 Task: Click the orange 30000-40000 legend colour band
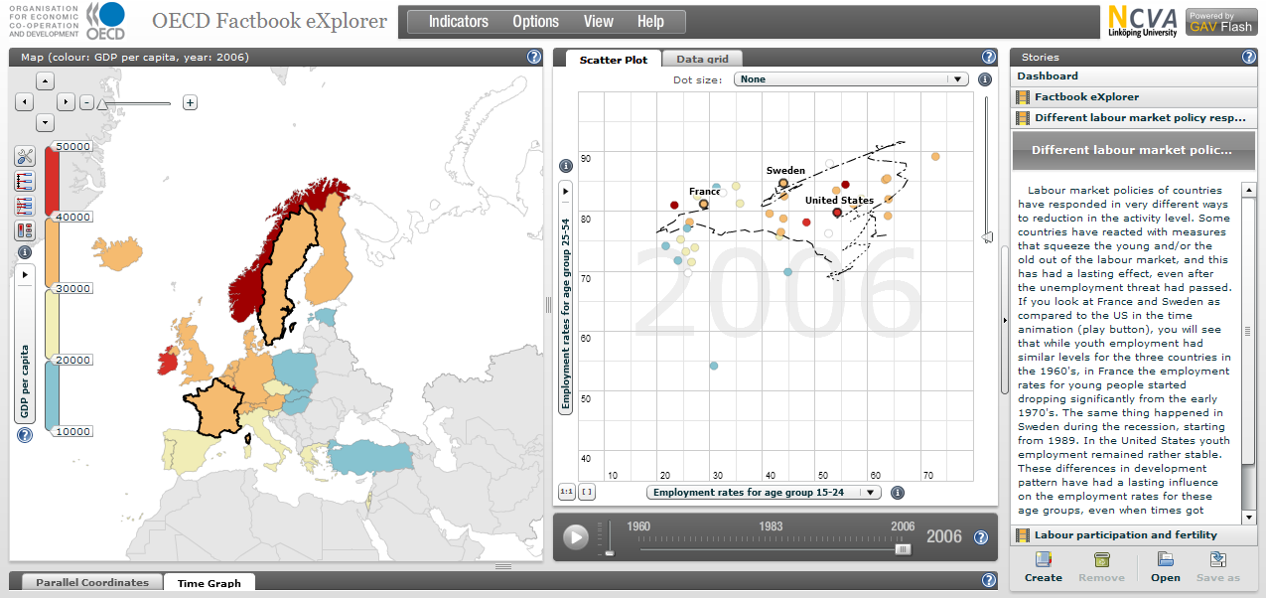pyautogui.click(x=53, y=253)
